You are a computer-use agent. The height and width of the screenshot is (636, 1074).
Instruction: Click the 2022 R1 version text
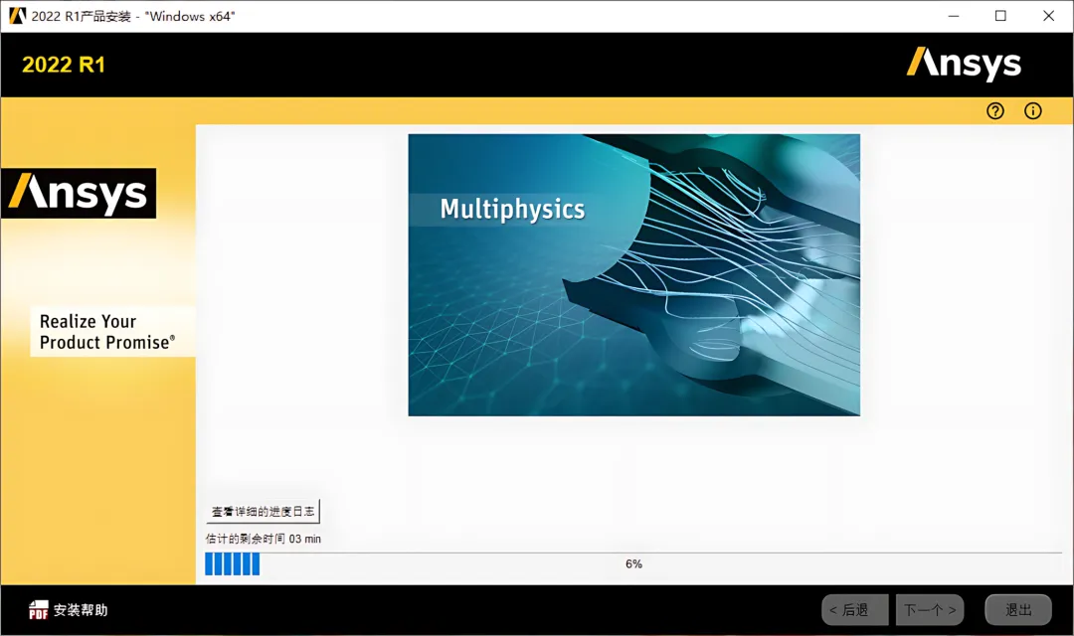64,65
